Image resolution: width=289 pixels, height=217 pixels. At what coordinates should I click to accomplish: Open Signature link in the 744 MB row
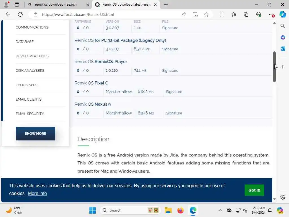click(x=170, y=70)
